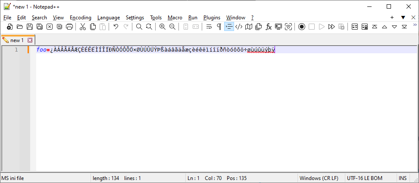The height and width of the screenshot is (183, 419).
Task: Close the current document from toolbar
Action: point(50,27)
